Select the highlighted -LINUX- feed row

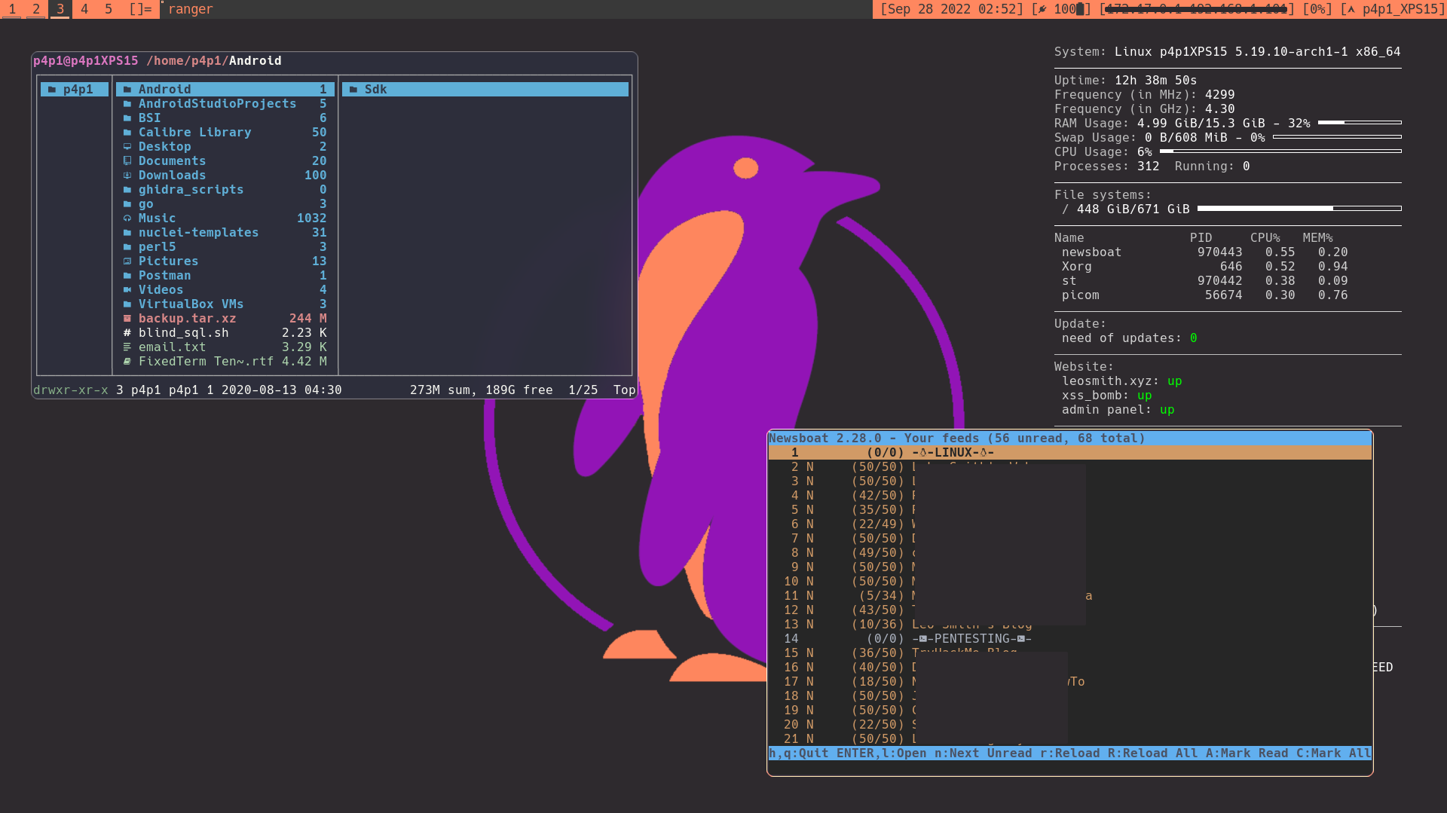953,453
